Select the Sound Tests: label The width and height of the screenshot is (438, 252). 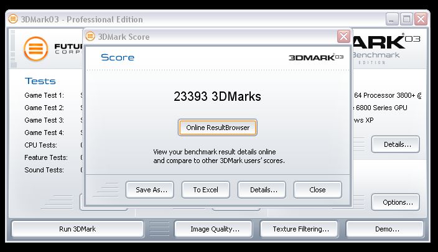(x=44, y=170)
